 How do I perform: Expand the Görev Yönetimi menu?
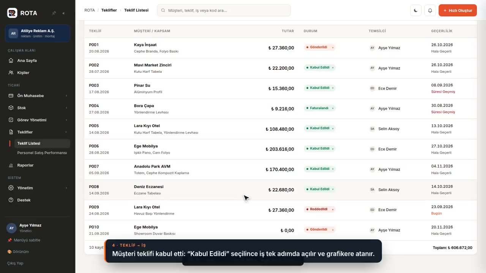(x=38, y=120)
